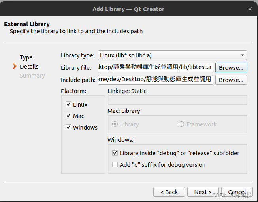258x202 pixels.
Task: Click the External Library heading
Action: pyautogui.click(x=27, y=24)
